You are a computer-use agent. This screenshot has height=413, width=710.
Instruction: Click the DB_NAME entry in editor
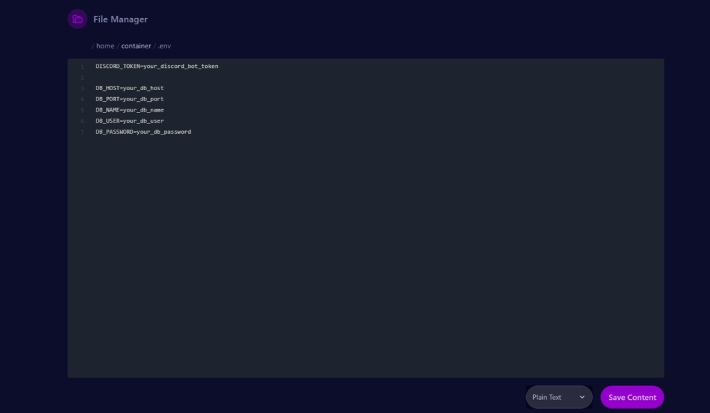pos(130,110)
